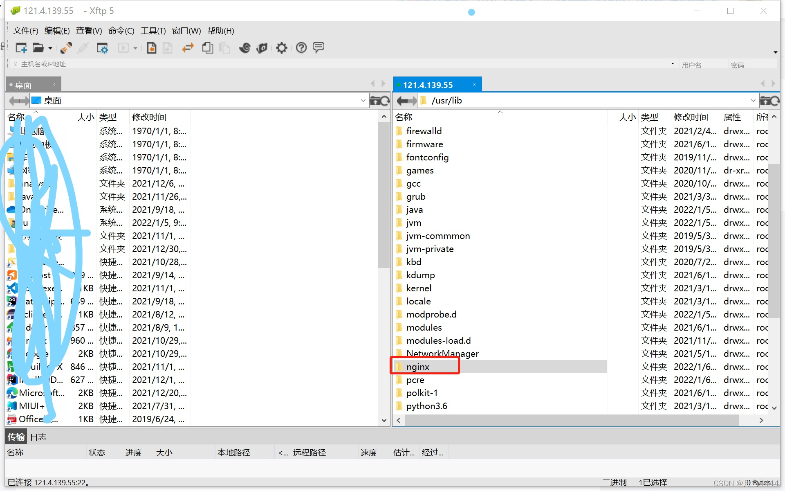Click the copy icon in the toolbar
The width and height of the screenshot is (785, 491).
pyautogui.click(x=208, y=48)
